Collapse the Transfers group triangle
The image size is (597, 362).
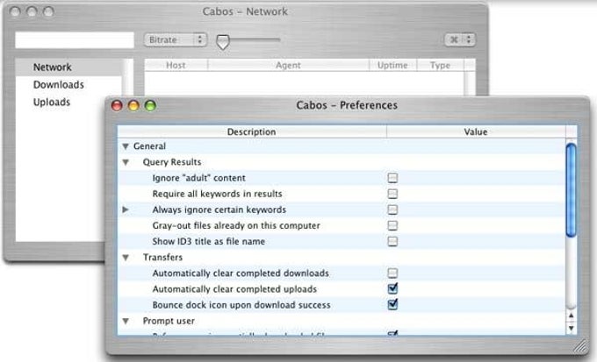pos(126,258)
